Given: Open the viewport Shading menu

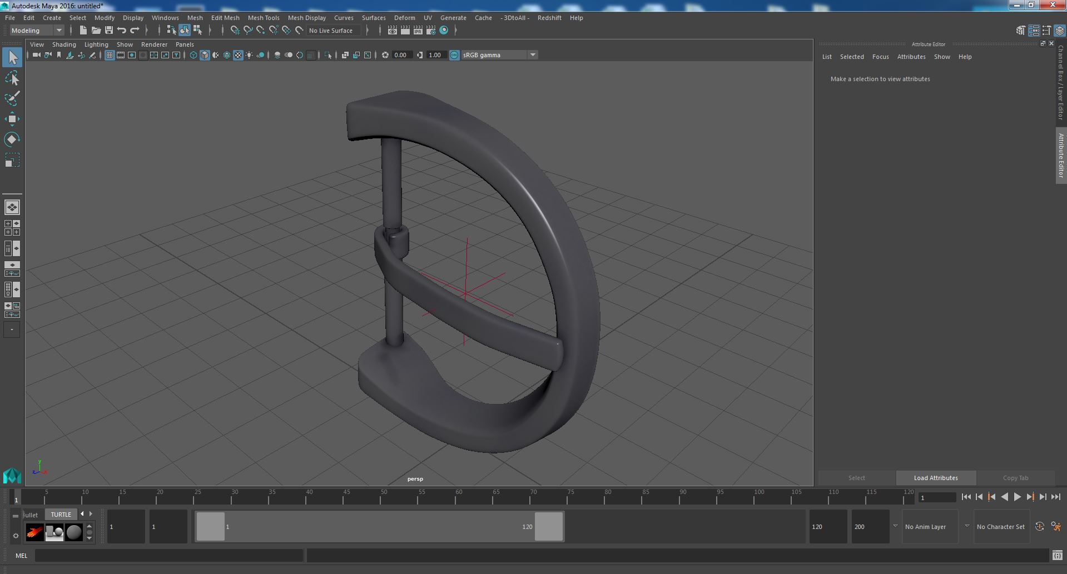Looking at the screenshot, I should click(x=64, y=44).
